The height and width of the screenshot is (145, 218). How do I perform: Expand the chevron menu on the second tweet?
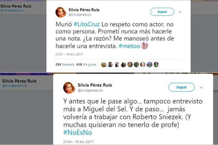point(201,87)
